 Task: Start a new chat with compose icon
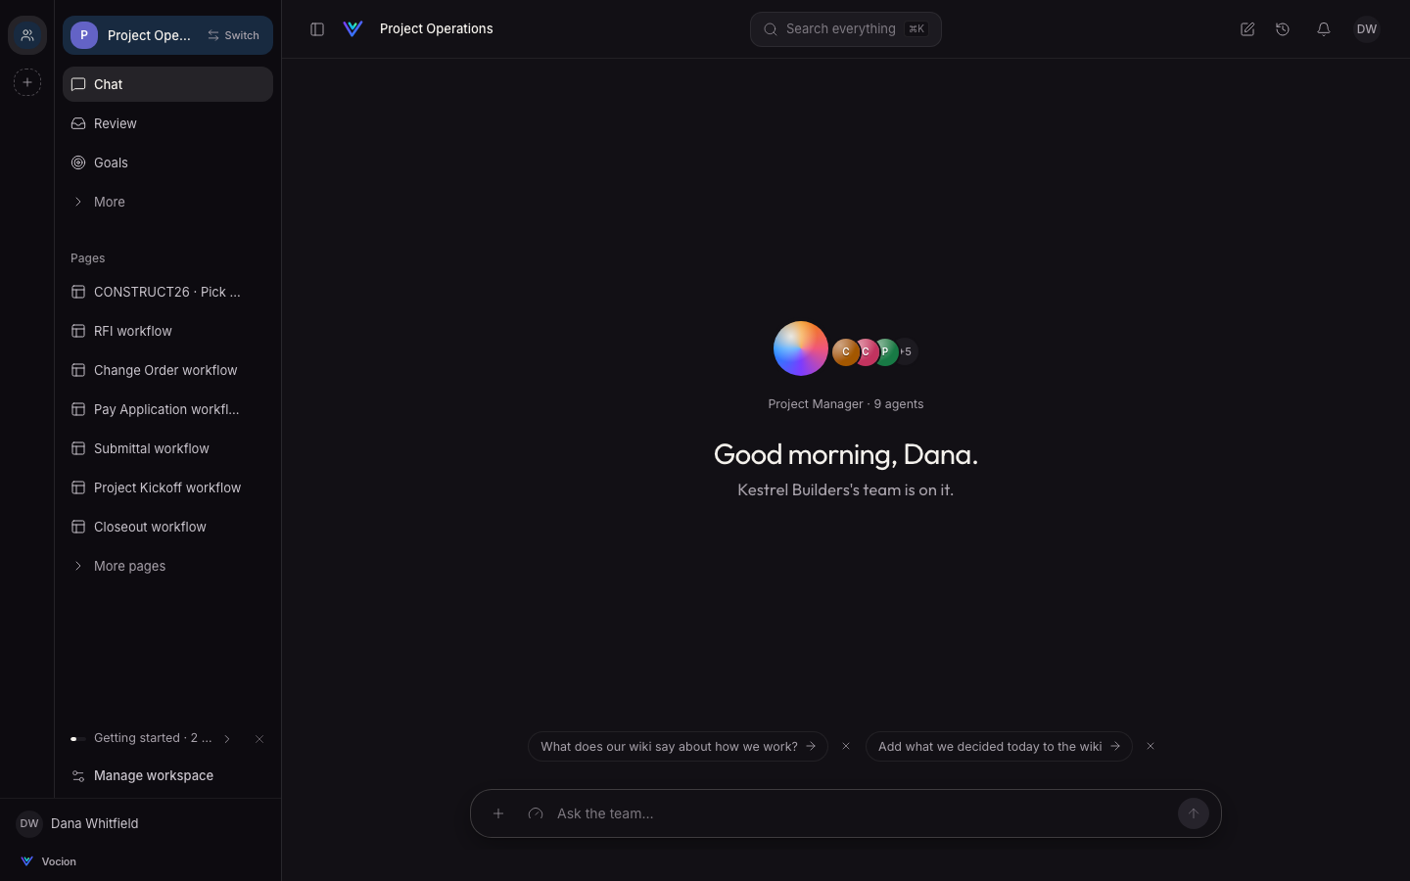[x=1247, y=29]
